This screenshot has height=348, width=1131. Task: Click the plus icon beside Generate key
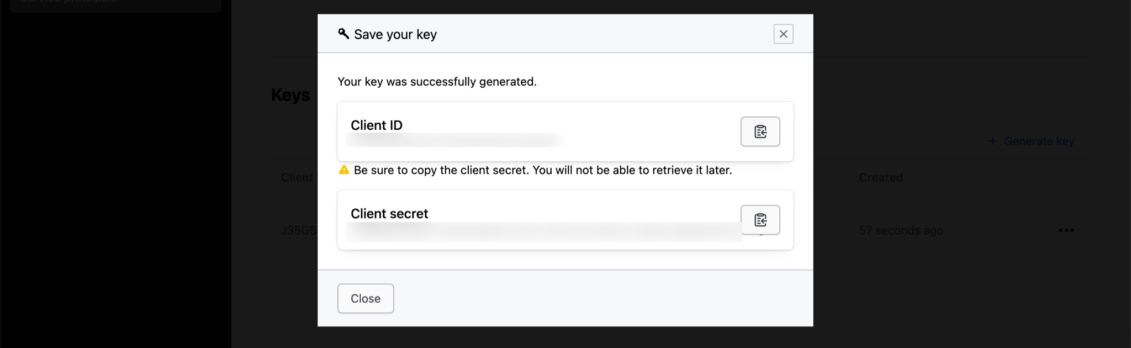[x=992, y=141]
